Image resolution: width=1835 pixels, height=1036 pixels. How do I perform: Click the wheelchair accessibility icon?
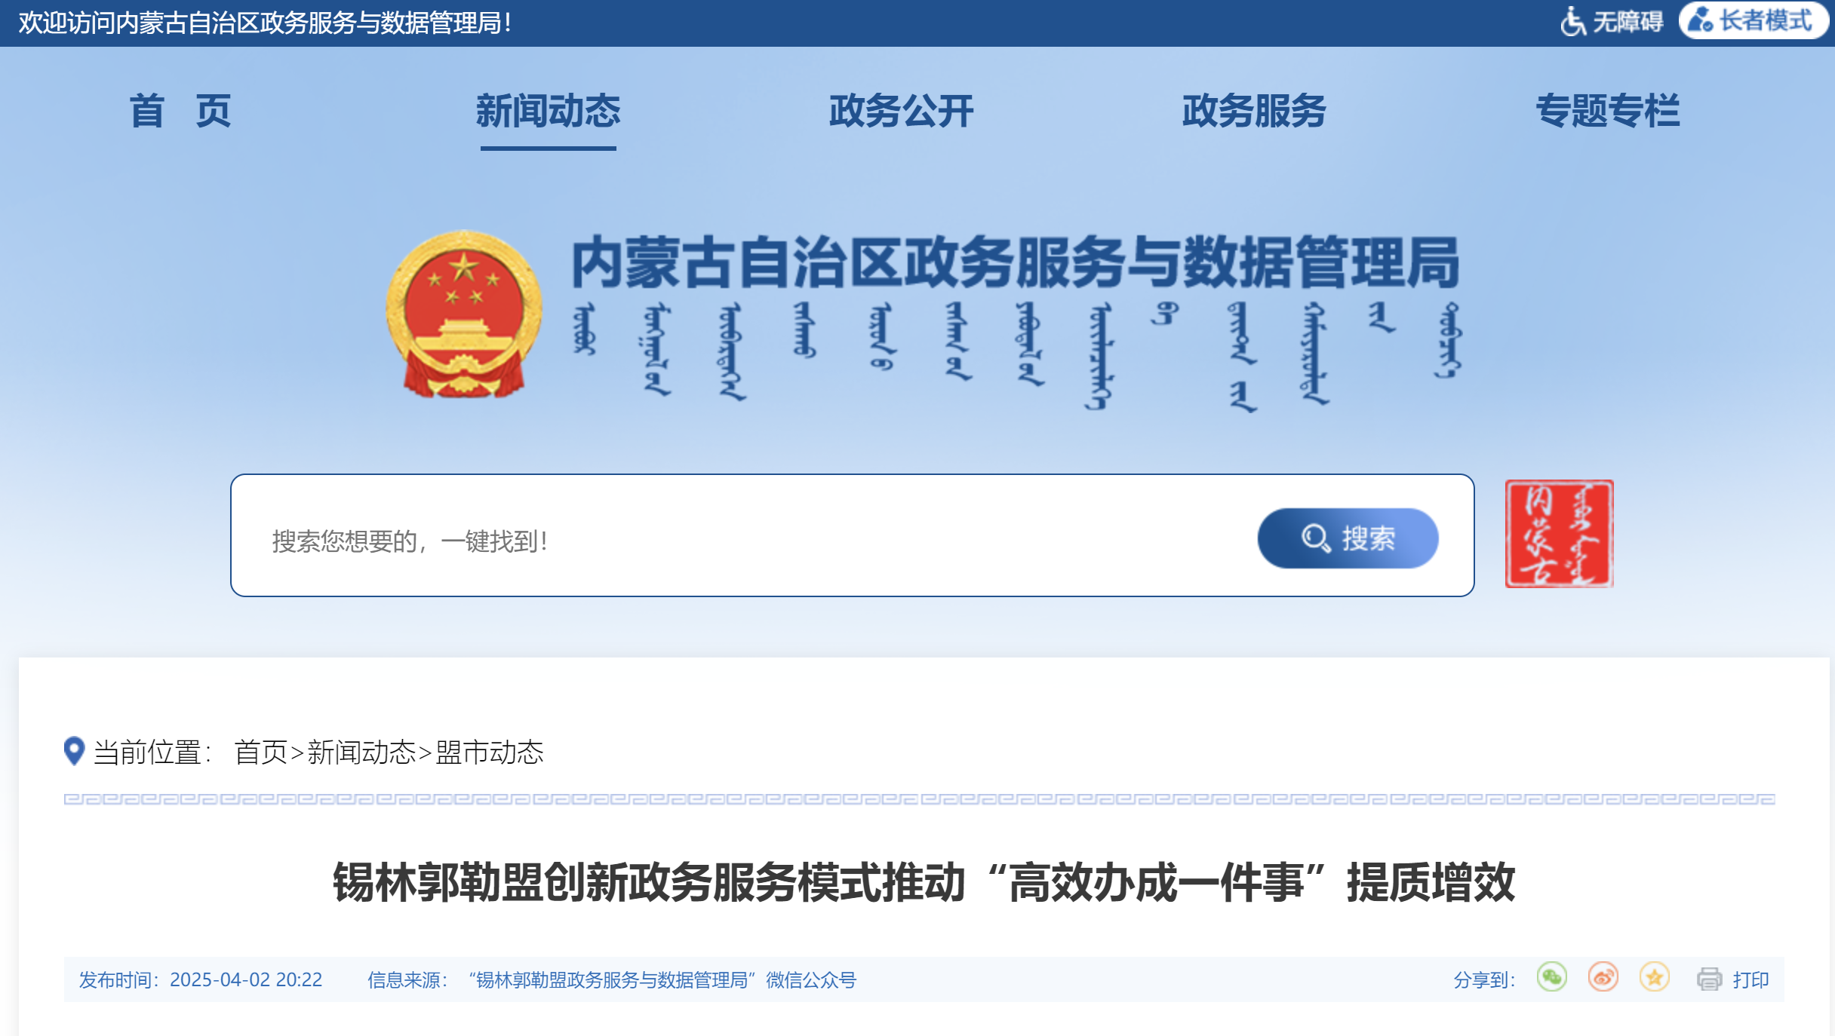(x=1572, y=21)
